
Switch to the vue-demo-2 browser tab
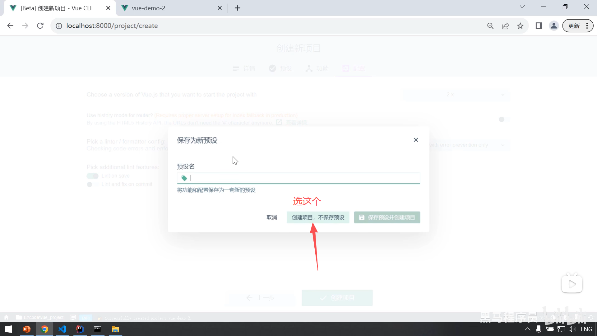[x=149, y=8]
